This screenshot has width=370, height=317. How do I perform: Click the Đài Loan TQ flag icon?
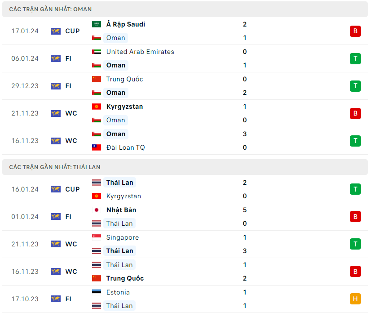tap(97, 147)
